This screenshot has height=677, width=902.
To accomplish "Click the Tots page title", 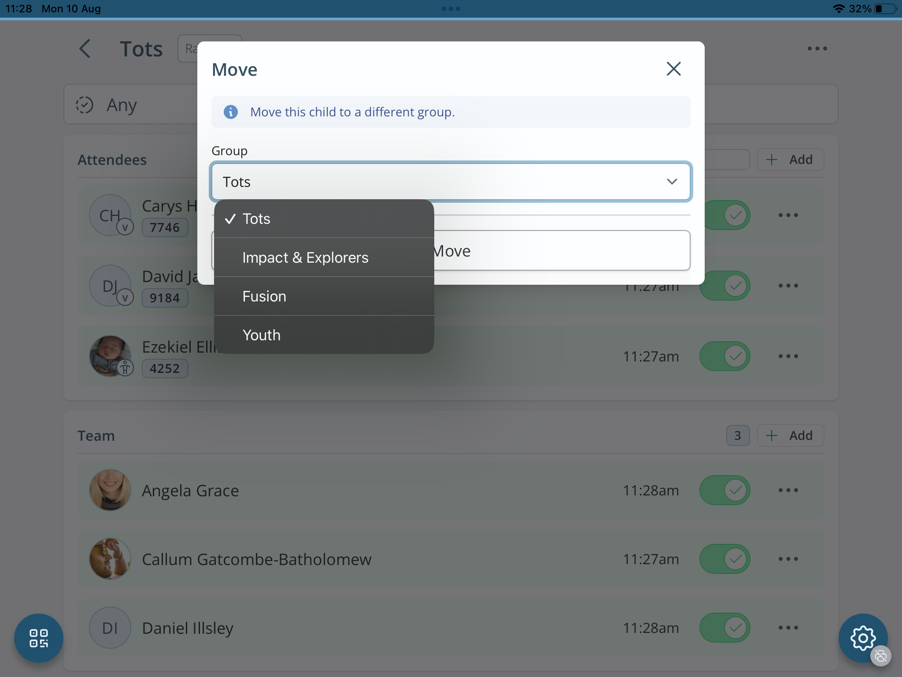I will click(x=141, y=49).
